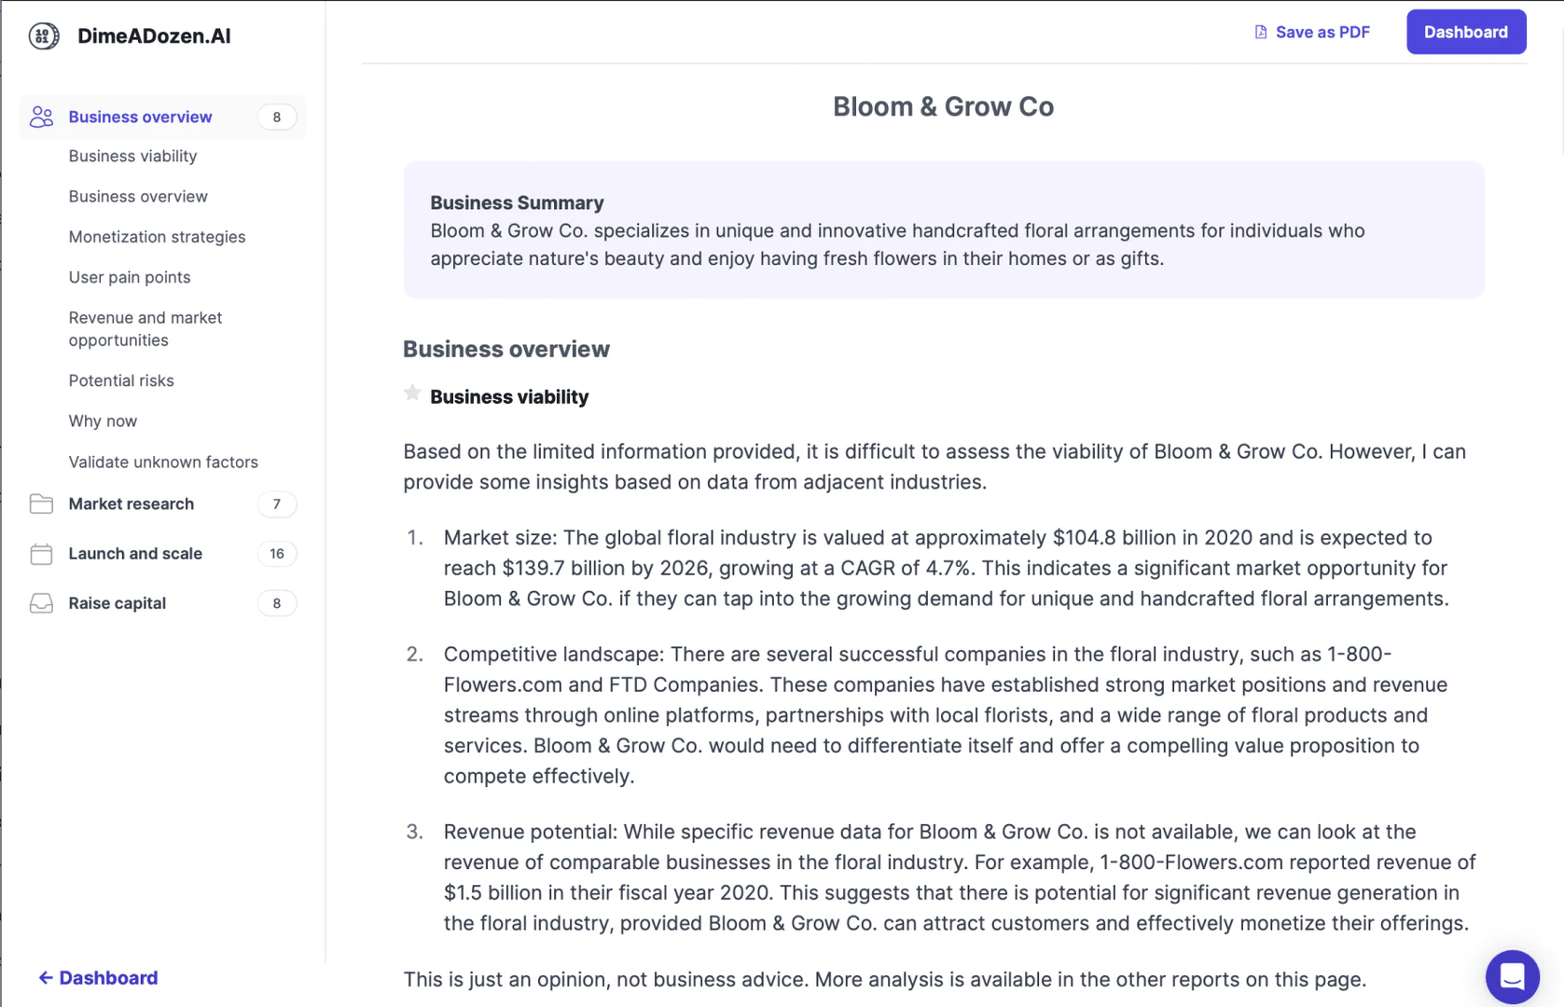Select User pain points item
Viewport: 1564px width, 1007px height.
130,278
